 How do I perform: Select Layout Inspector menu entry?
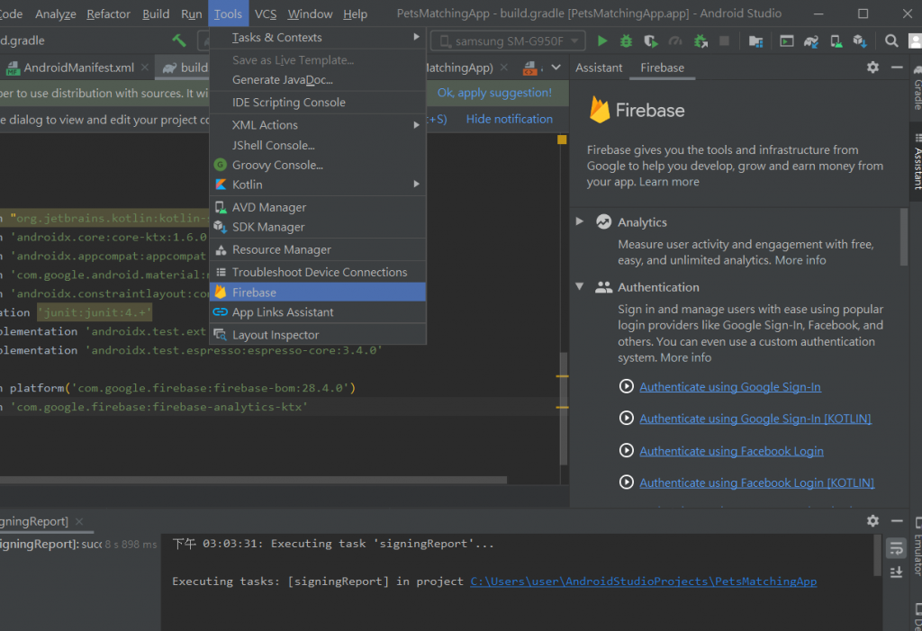(318, 335)
